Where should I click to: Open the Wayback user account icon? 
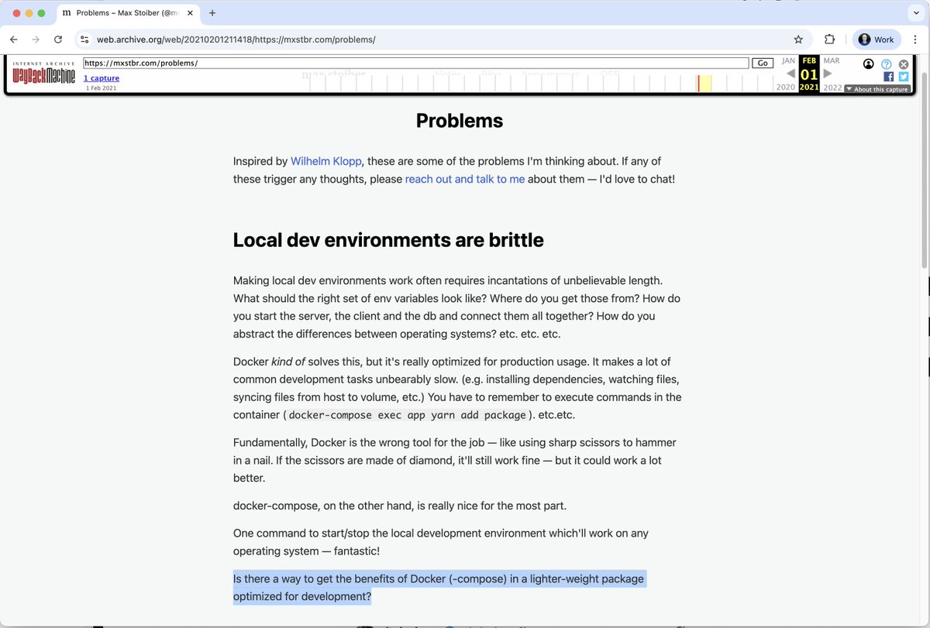(x=868, y=63)
